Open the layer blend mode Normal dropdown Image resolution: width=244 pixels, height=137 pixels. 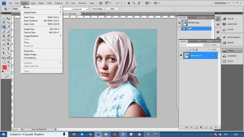click(191, 45)
